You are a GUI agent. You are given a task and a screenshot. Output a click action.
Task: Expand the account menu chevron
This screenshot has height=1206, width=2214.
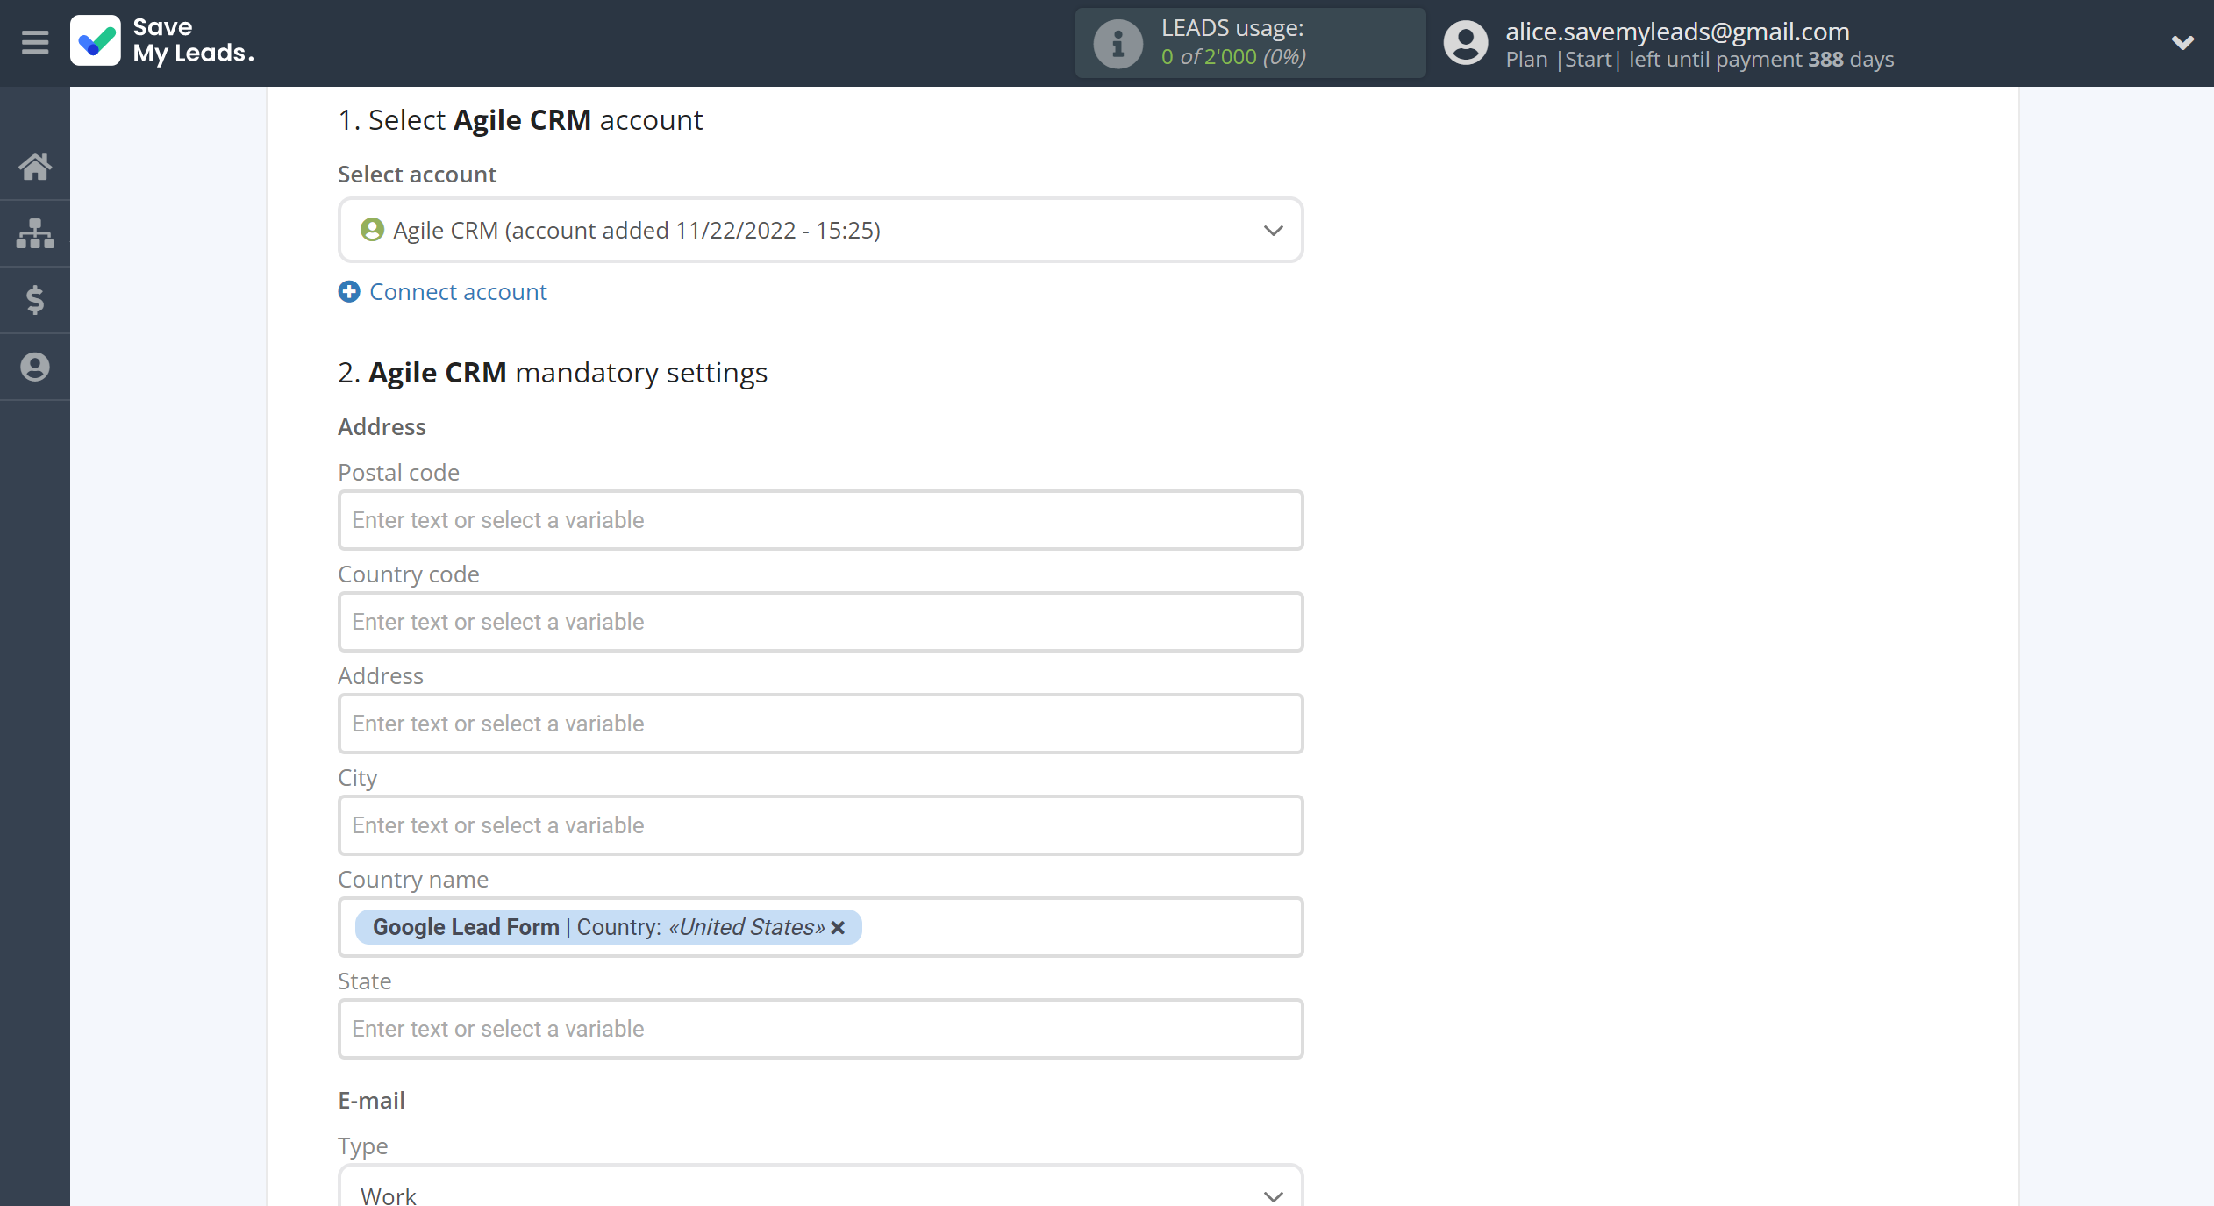(2182, 43)
